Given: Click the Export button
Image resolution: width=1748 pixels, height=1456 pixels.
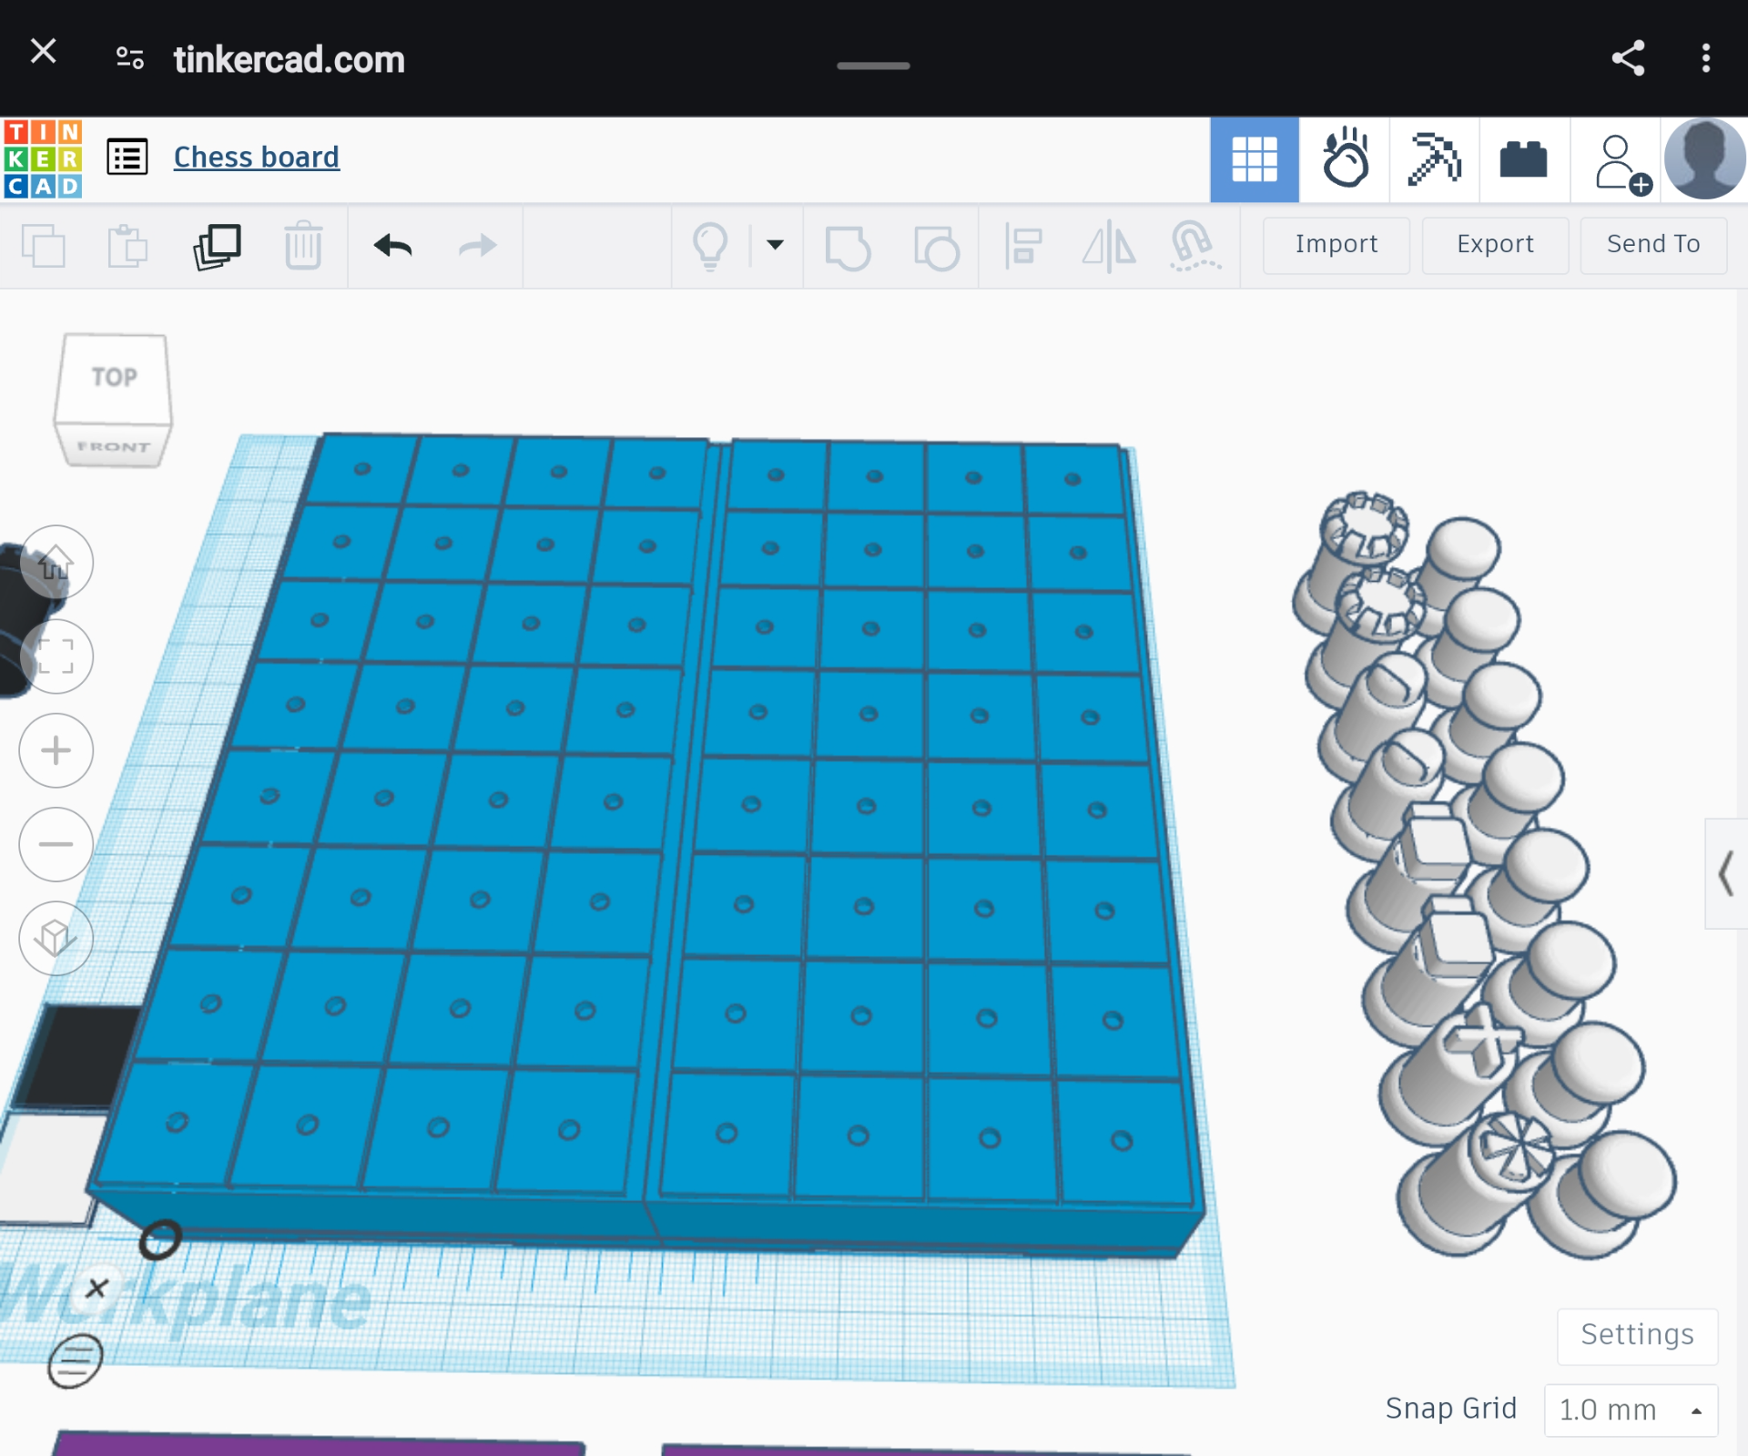Looking at the screenshot, I should click(x=1495, y=244).
